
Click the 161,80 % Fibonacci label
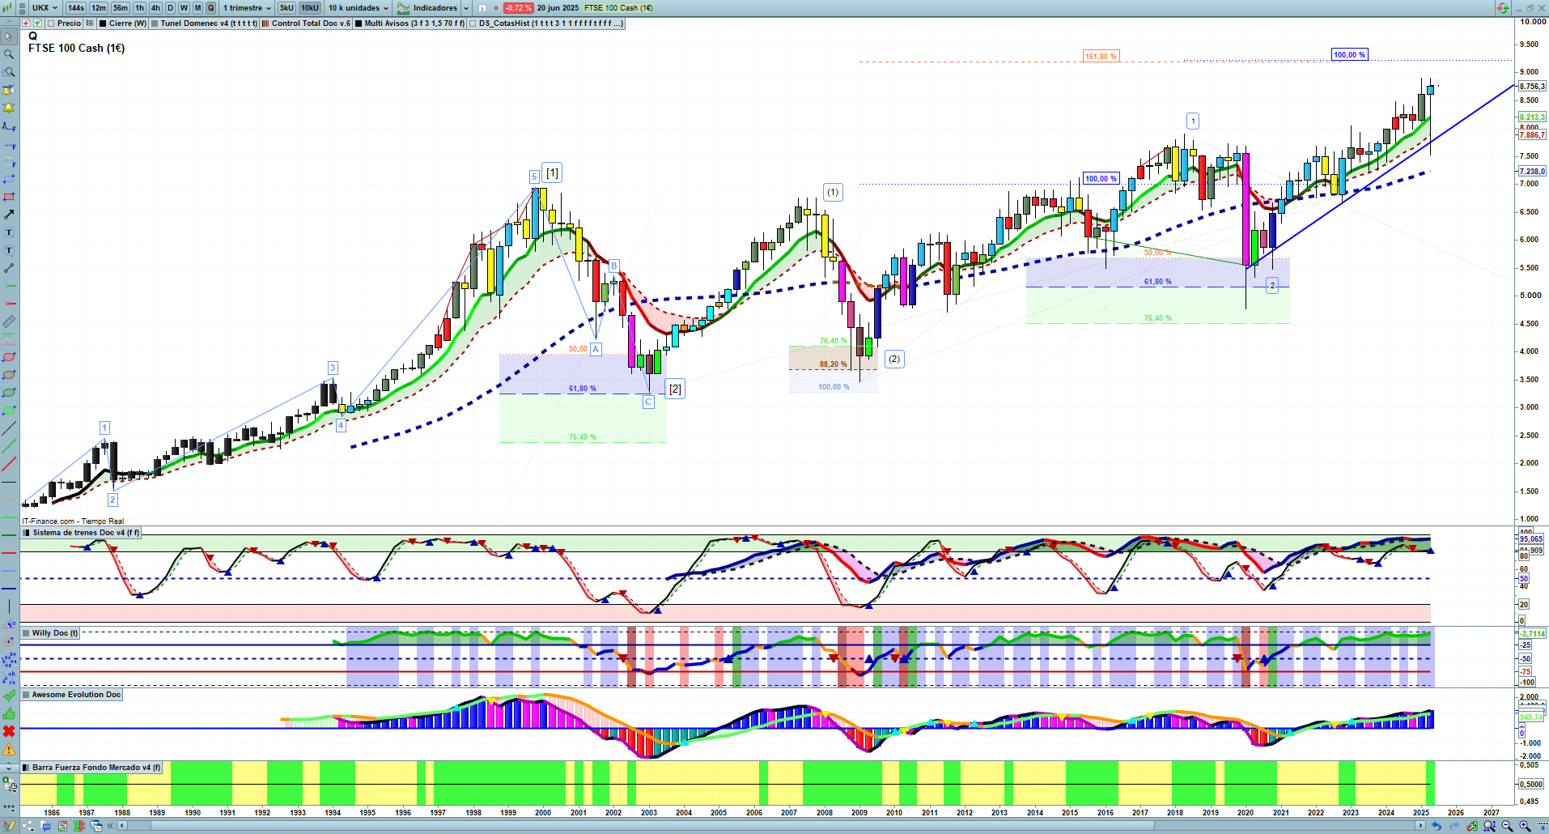coord(1101,57)
